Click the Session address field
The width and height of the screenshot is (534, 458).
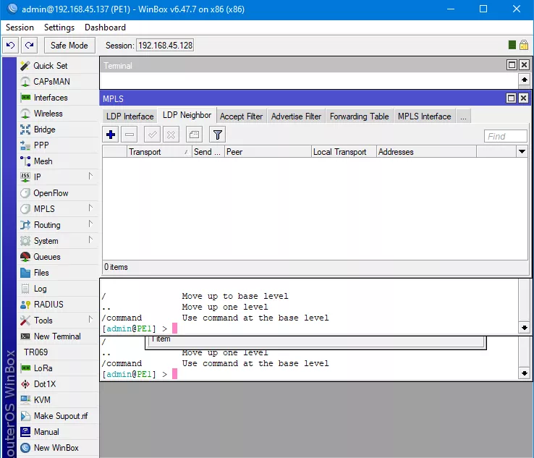pos(165,46)
